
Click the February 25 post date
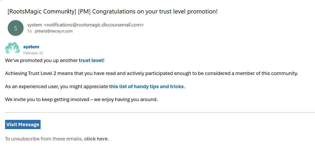(x=33, y=53)
